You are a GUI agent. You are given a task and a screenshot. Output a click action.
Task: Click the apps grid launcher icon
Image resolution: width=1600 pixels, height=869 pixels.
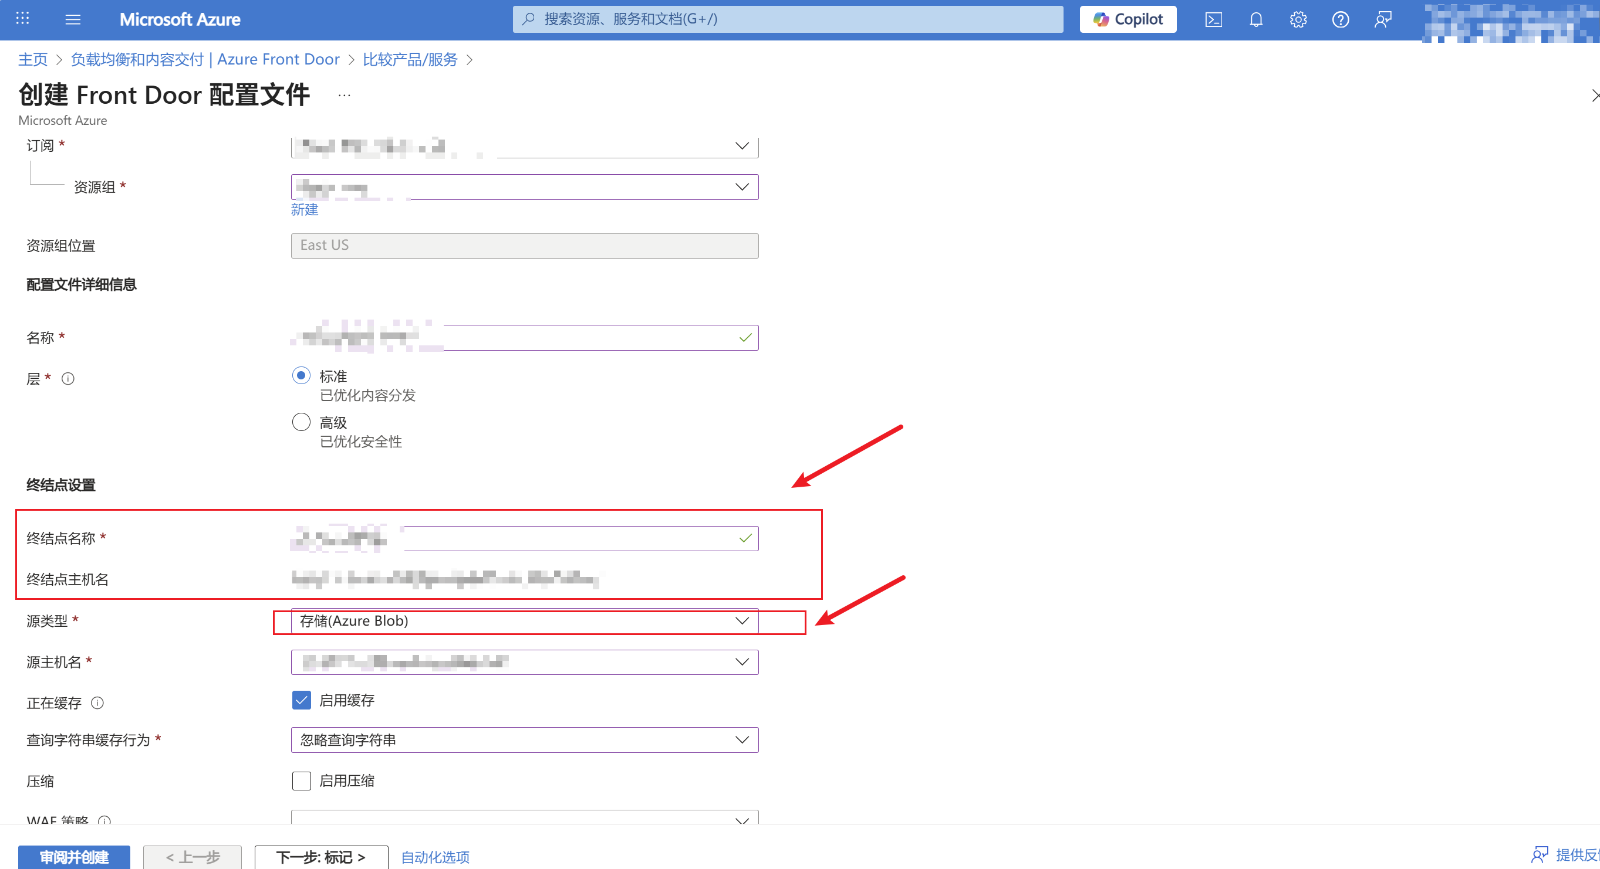tap(22, 19)
